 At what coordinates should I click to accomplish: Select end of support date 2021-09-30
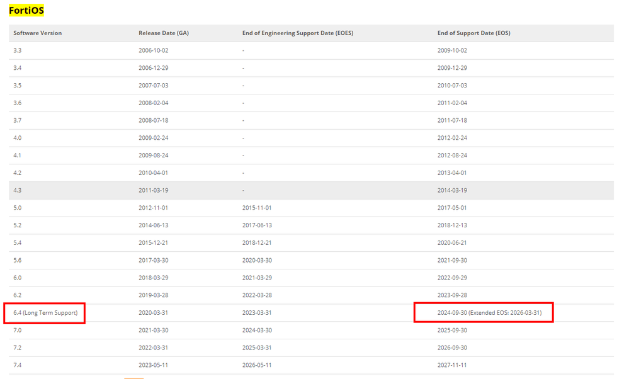click(x=452, y=260)
